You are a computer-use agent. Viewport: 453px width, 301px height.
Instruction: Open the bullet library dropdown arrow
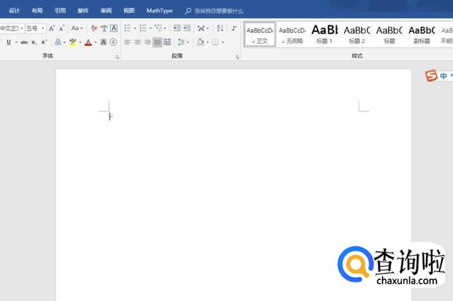[x=135, y=28]
